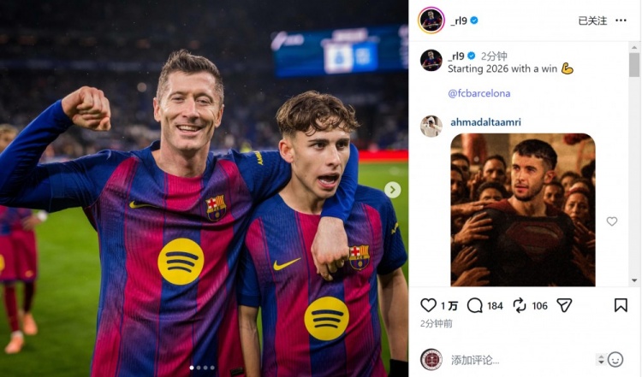Click the avatar of commenter ahmadaltaamri

[x=431, y=126]
